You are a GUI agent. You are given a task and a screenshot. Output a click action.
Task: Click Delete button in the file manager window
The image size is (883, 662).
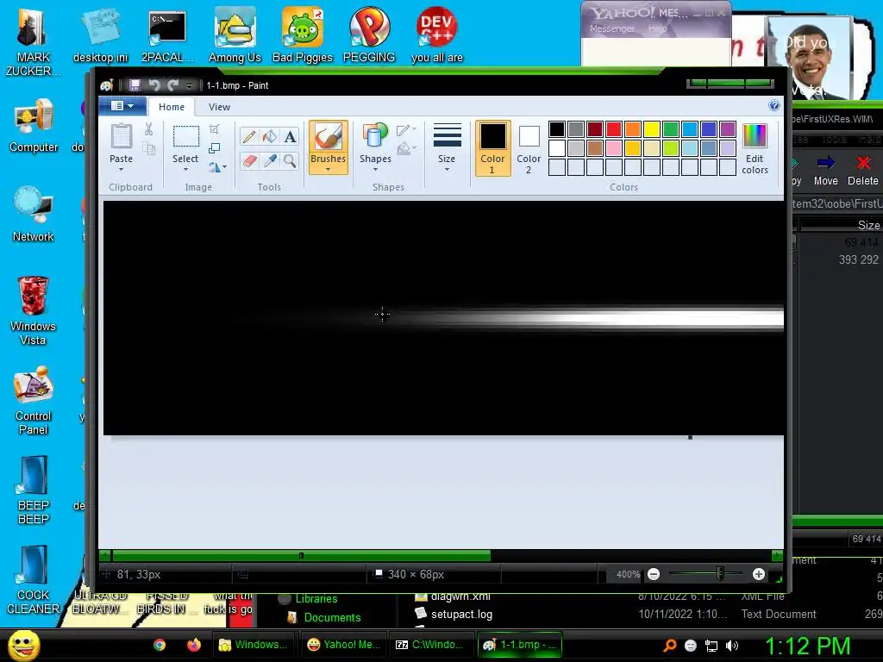click(x=862, y=172)
